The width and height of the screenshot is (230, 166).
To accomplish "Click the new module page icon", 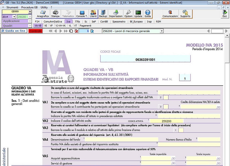I will (x=71, y=31).
